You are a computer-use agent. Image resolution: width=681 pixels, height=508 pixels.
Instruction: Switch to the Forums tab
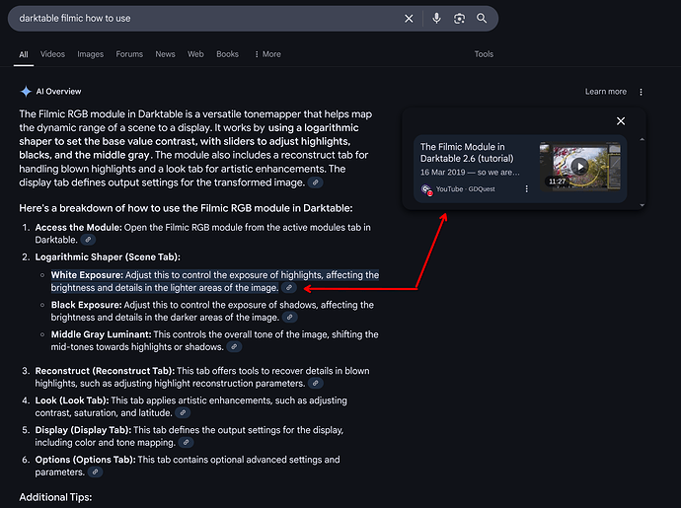(x=129, y=54)
